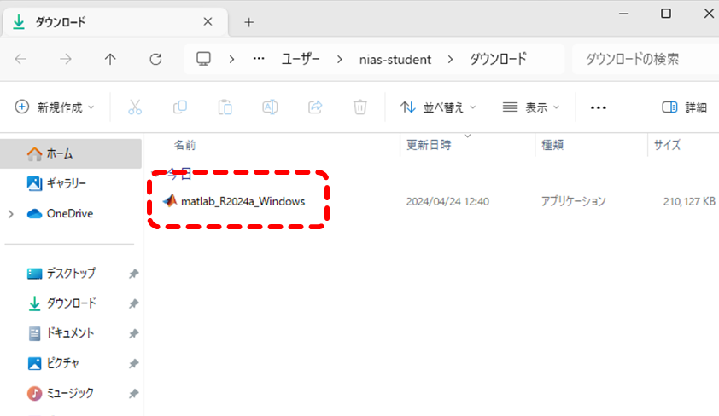Maximize the Explorer window

click(666, 14)
